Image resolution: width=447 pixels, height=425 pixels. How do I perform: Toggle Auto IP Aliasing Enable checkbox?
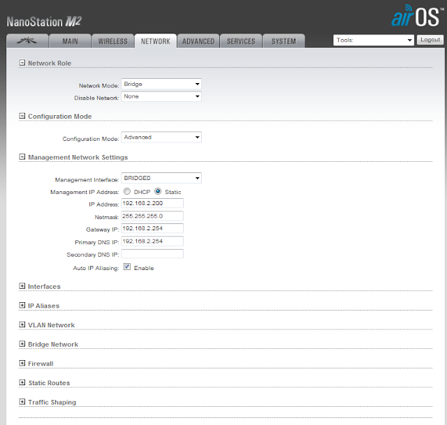[x=127, y=267]
